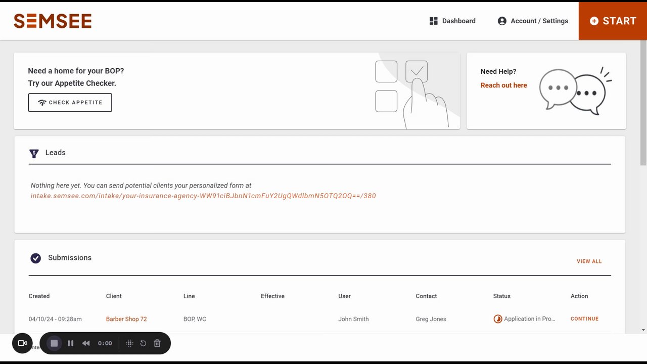647x364 pixels.
Task: Click the Client column header
Action: pyautogui.click(x=114, y=296)
